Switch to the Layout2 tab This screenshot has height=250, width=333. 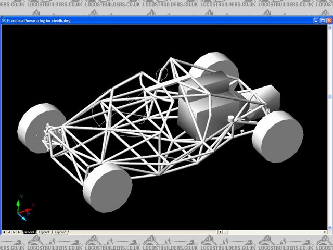click(60, 232)
